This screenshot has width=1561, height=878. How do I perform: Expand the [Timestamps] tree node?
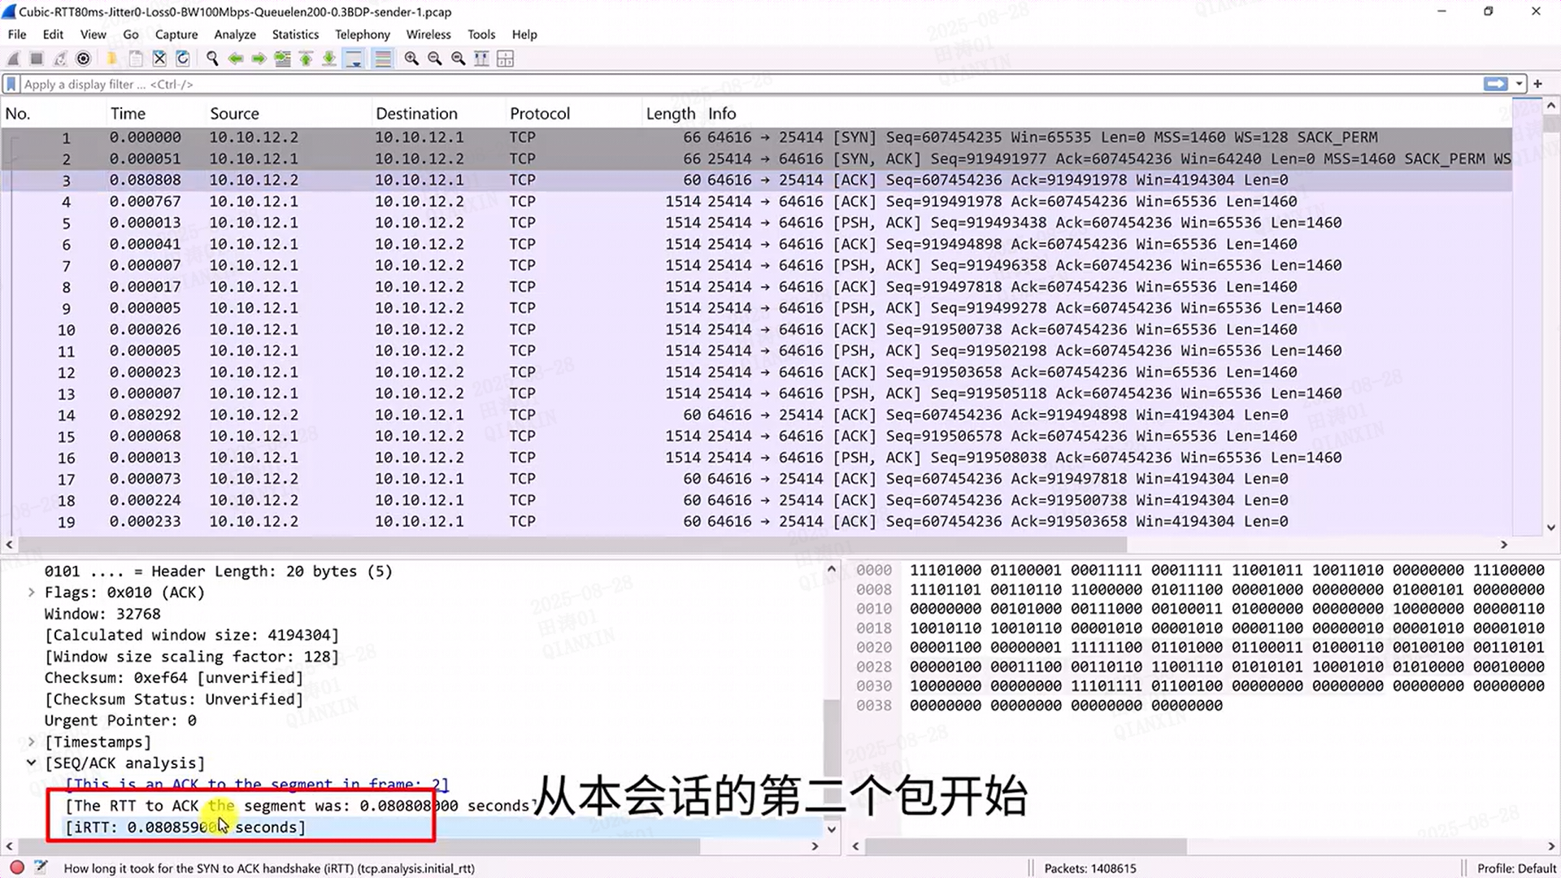pyautogui.click(x=31, y=741)
